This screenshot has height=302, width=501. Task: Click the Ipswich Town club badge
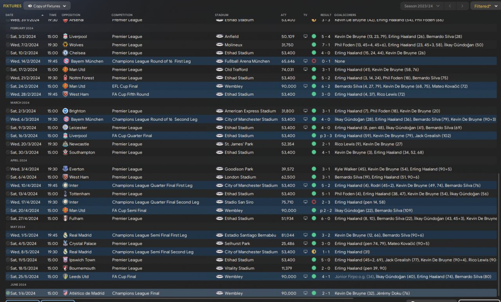click(65, 260)
